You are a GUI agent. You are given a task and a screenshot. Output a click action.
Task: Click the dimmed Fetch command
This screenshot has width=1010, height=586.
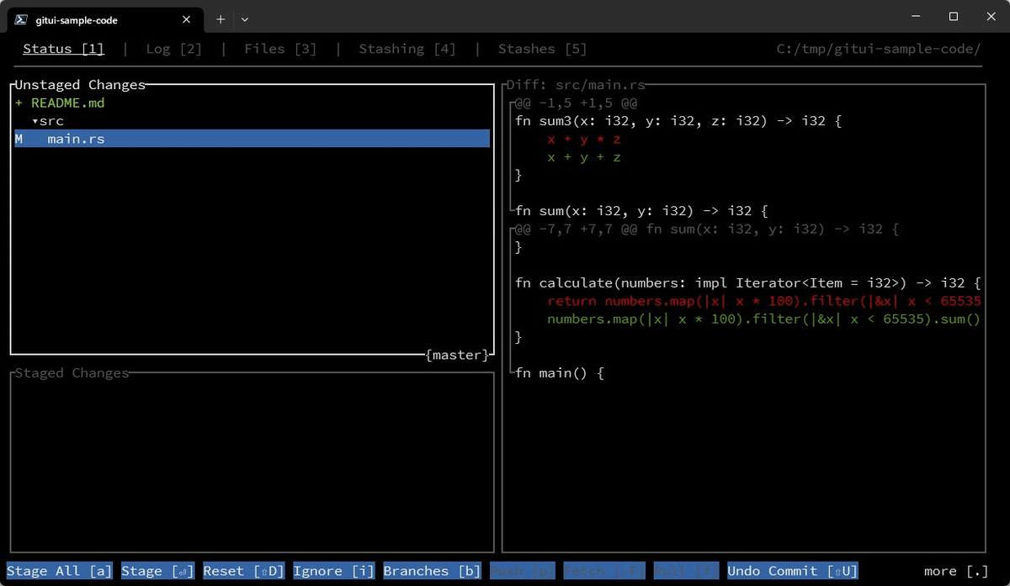603,571
